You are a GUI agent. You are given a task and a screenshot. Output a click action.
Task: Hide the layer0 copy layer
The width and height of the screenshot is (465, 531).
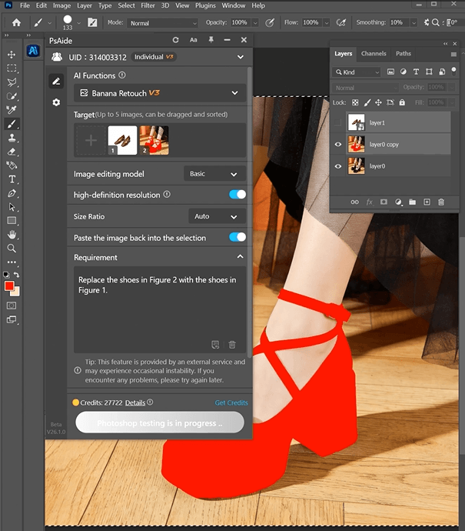pyautogui.click(x=338, y=144)
